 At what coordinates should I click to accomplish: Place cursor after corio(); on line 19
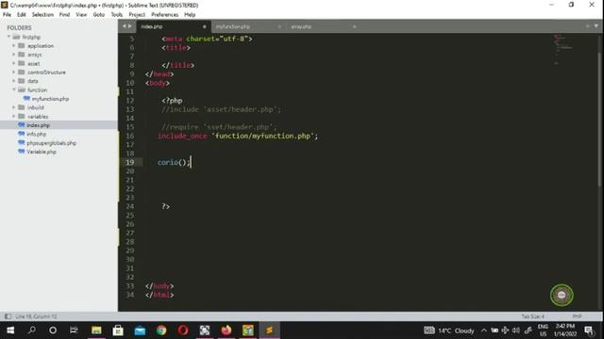(x=191, y=162)
